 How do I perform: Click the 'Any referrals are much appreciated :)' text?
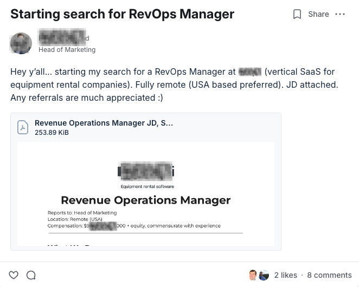click(87, 97)
